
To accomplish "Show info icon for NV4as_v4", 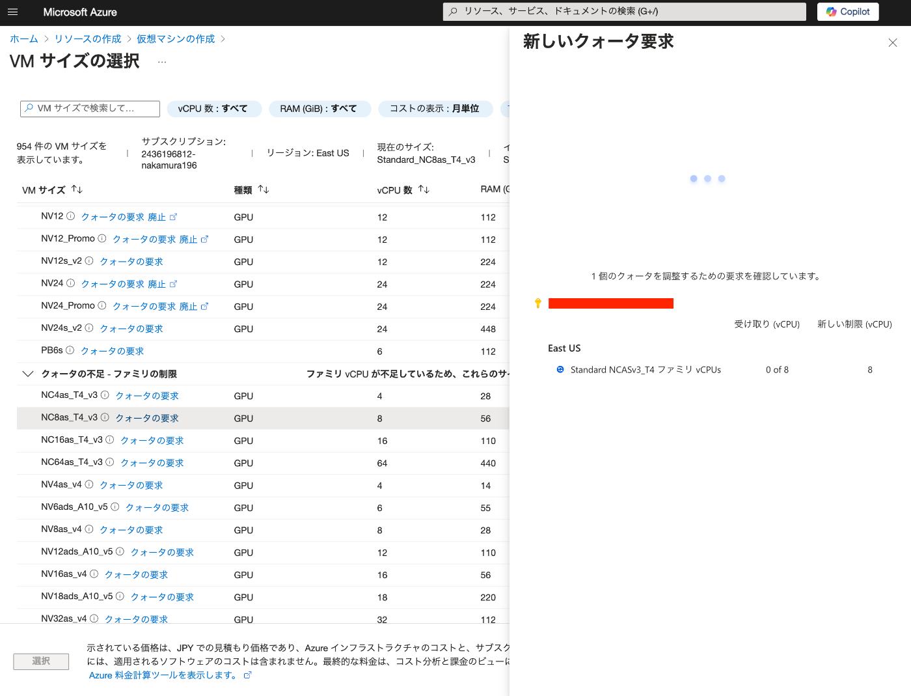I will pos(89,484).
